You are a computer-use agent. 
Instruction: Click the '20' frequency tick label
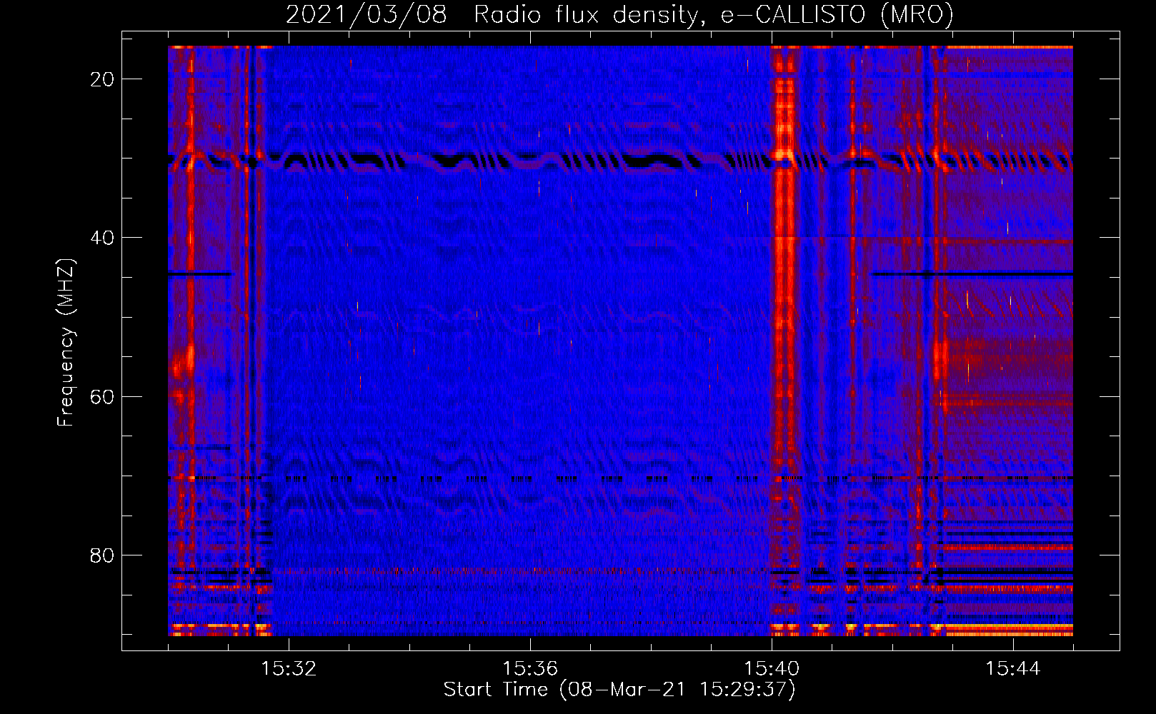pyautogui.click(x=102, y=79)
